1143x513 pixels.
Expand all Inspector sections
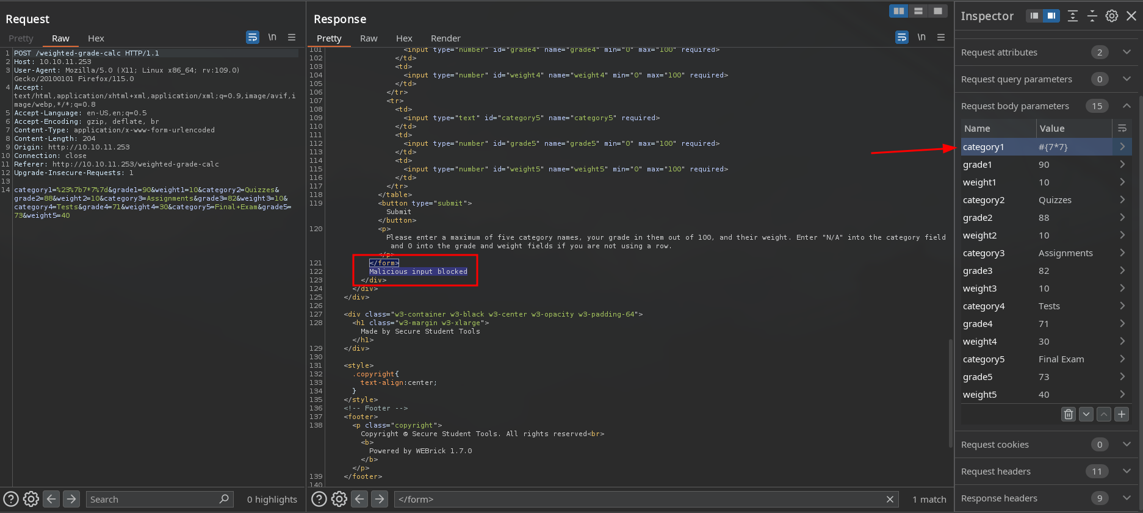click(1073, 16)
